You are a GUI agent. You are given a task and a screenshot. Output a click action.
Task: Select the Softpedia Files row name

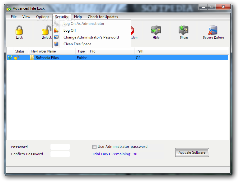click(x=47, y=58)
